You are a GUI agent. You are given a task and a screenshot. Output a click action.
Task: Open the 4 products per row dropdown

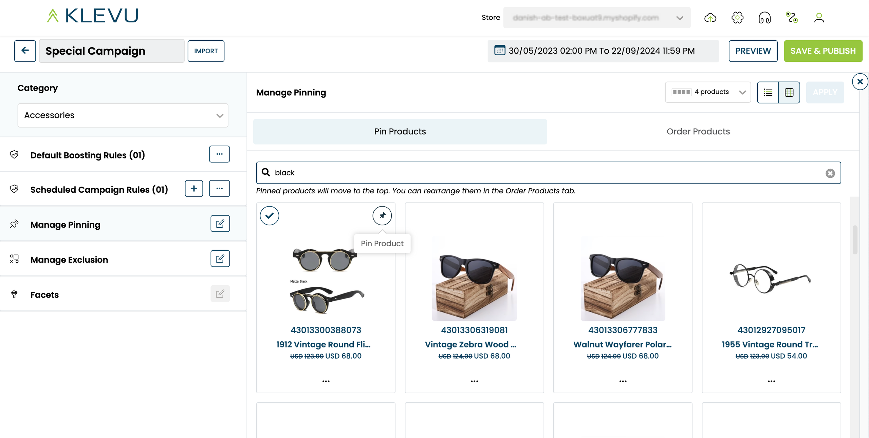[708, 92]
